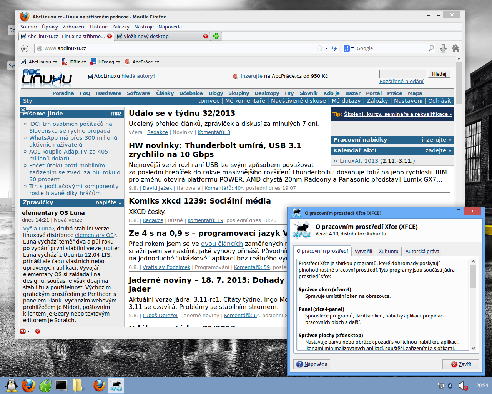Open the ITBiz.cz bookmark
Viewport: 492px width, 394px height.
(x=74, y=62)
